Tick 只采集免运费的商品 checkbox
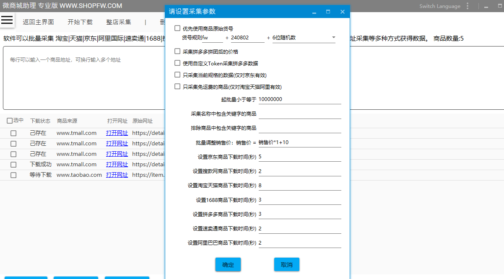The height and width of the screenshot is (279, 504). (177, 87)
